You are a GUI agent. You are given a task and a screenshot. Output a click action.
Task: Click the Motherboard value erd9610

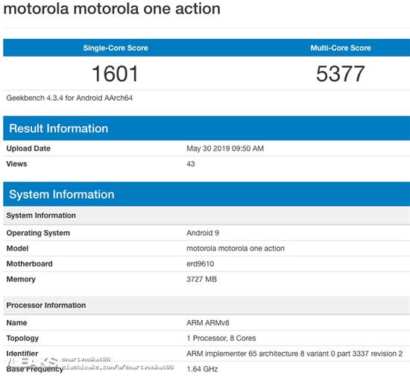pos(200,264)
